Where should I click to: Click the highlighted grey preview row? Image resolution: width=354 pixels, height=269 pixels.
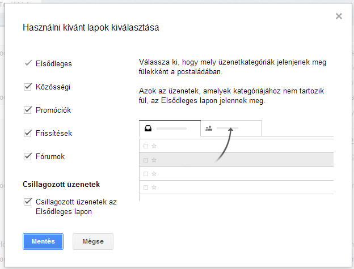(237, 160)
